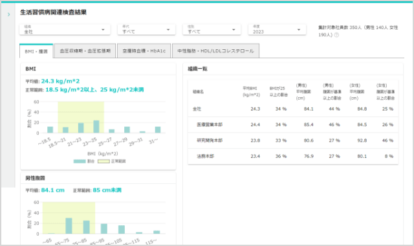Click the help icon after 190人)
This screenshot has height=246, width=414.
tap(336, 35)
